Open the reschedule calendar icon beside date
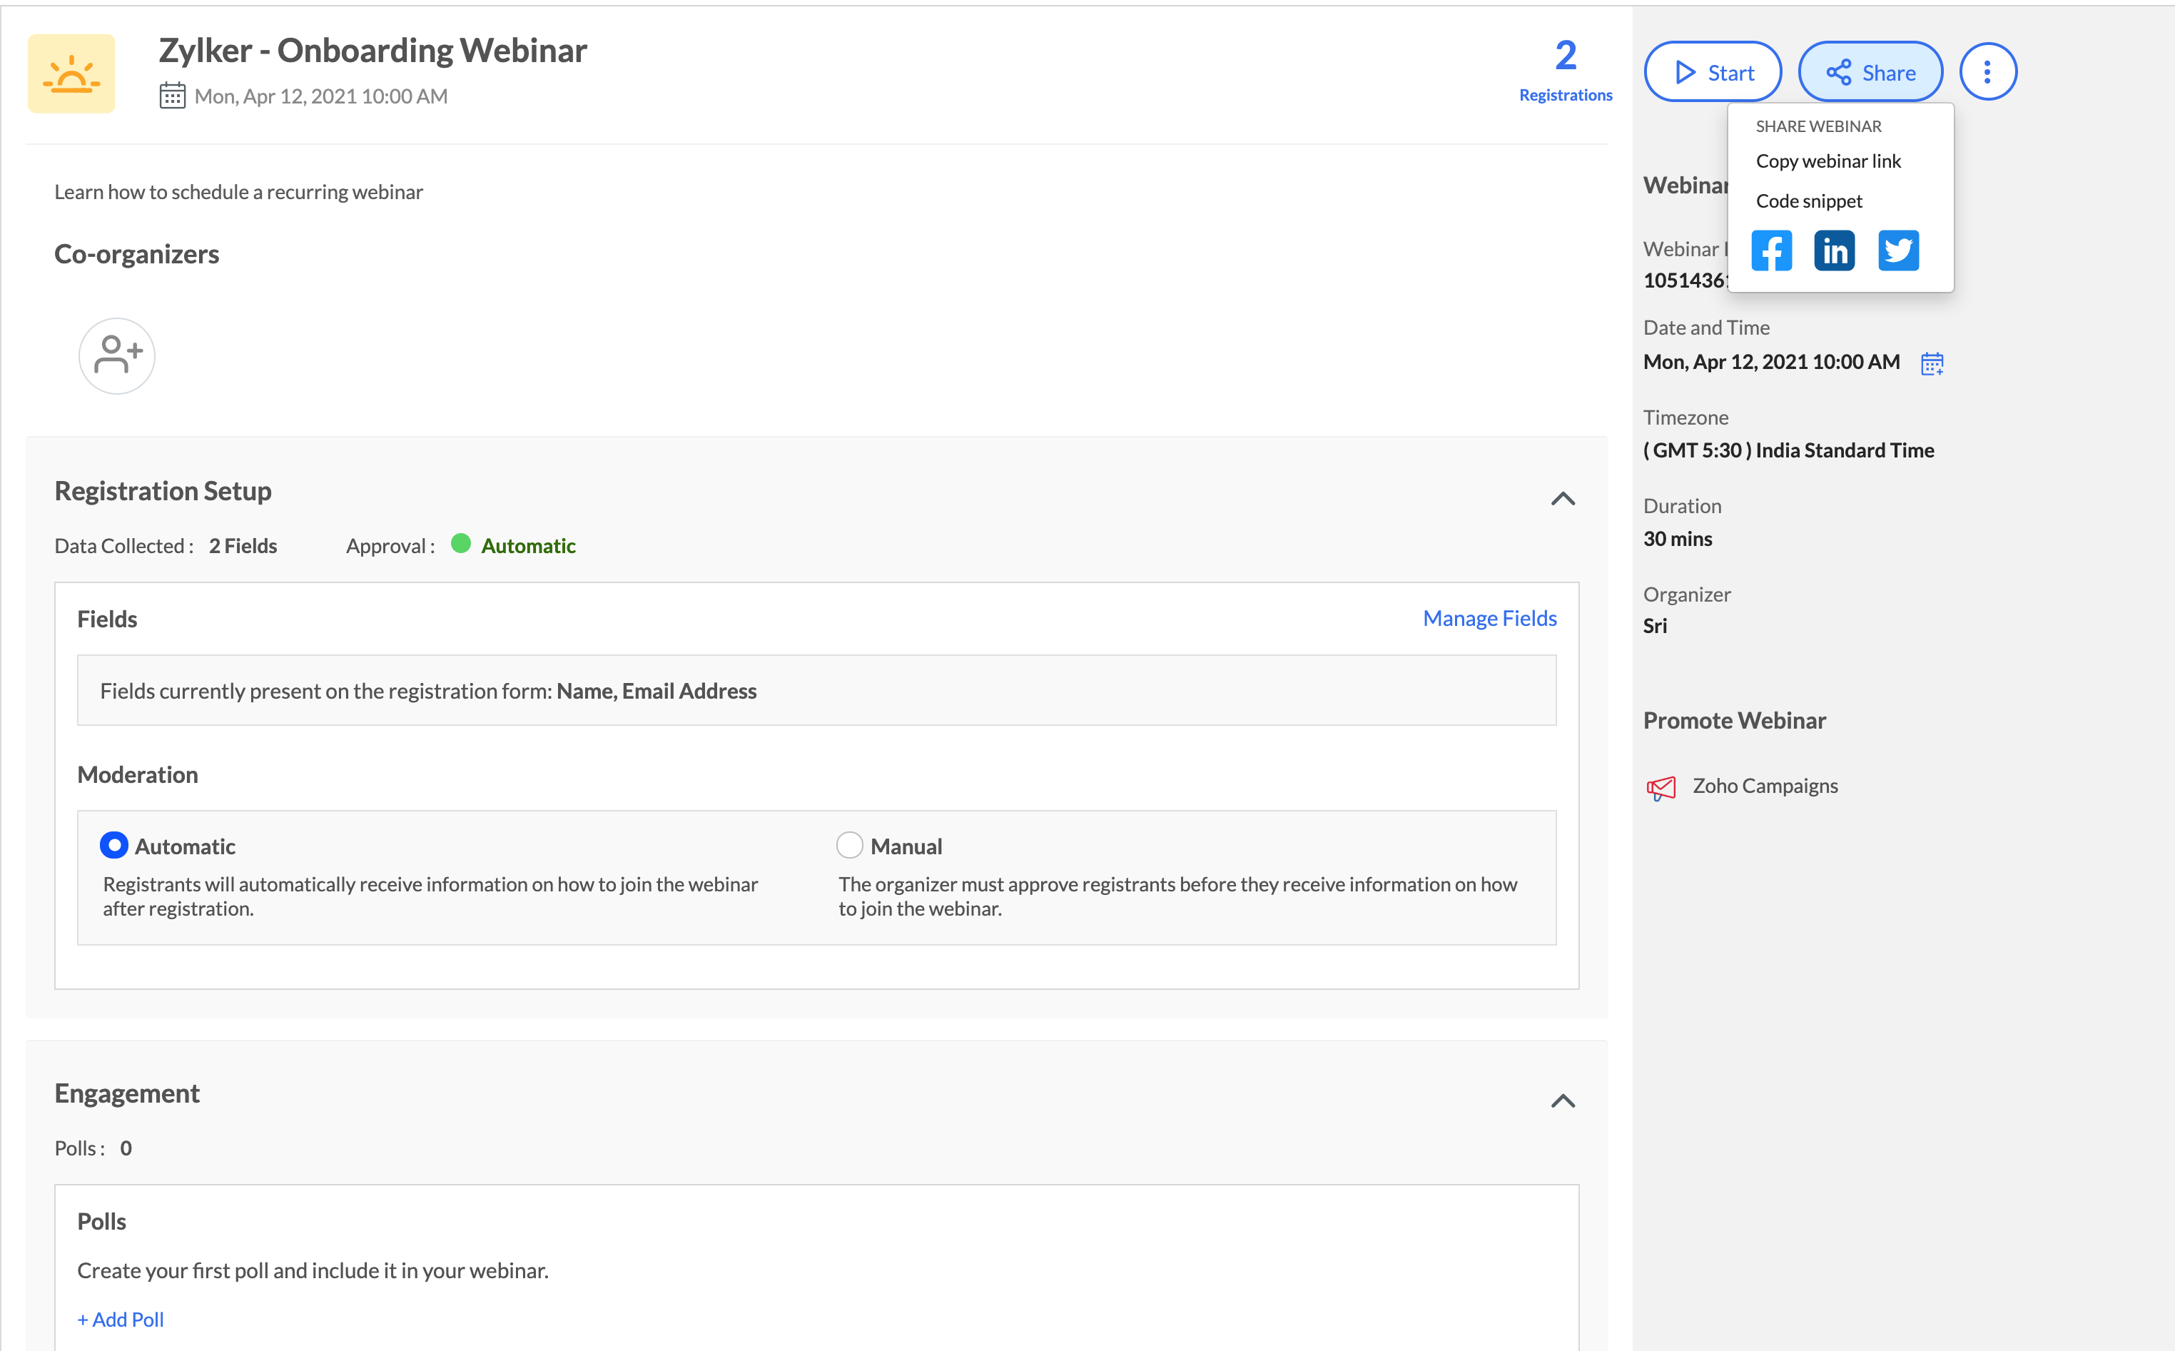This screenshot has height=1351, width=2175. pos(1932,364)
